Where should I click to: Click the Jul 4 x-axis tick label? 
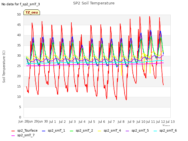coord(82,122)
